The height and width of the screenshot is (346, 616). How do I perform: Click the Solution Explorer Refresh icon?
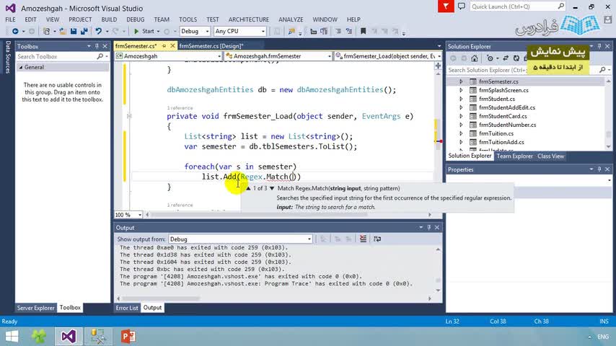(x=516, y=58)
